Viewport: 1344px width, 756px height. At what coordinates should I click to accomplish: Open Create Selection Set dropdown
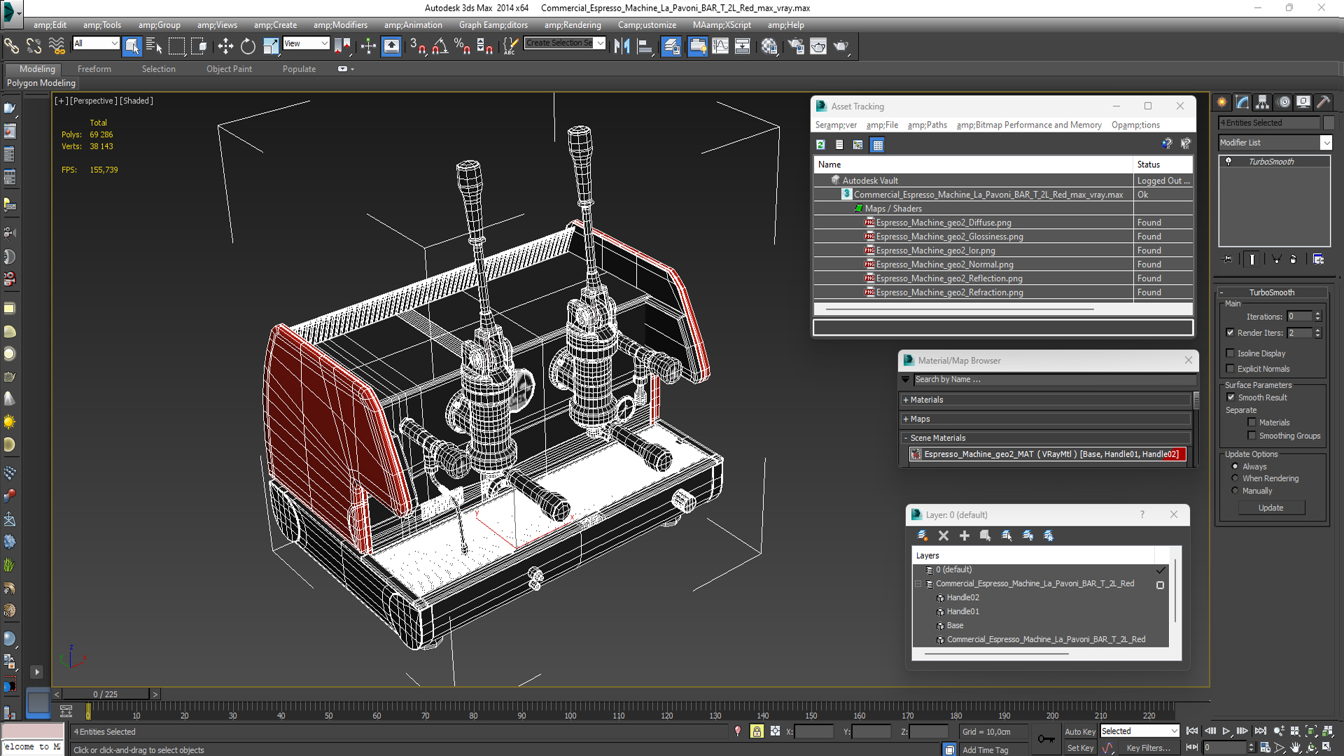pos(600,43)
